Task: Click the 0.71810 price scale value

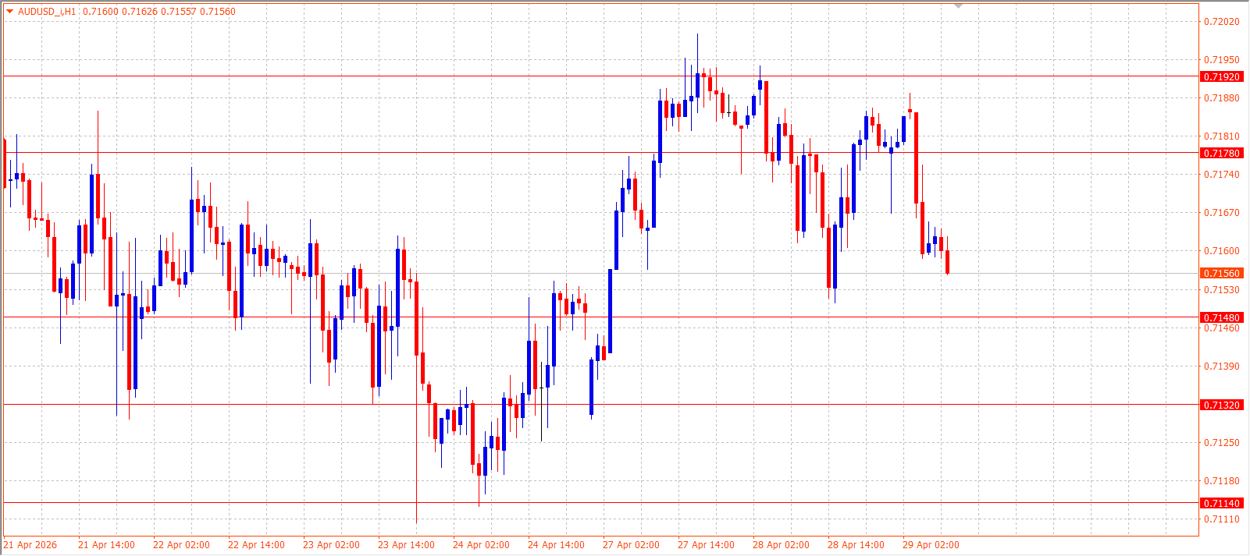Action: coord(1221,136)
